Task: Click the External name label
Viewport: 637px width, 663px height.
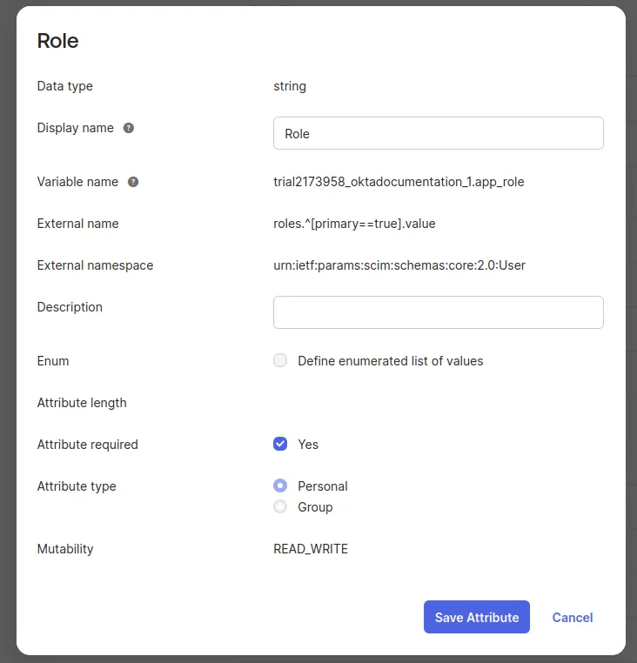Action: point(77,224)
